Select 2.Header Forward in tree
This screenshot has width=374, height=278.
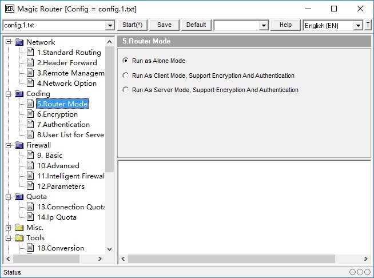pos(67,62)
